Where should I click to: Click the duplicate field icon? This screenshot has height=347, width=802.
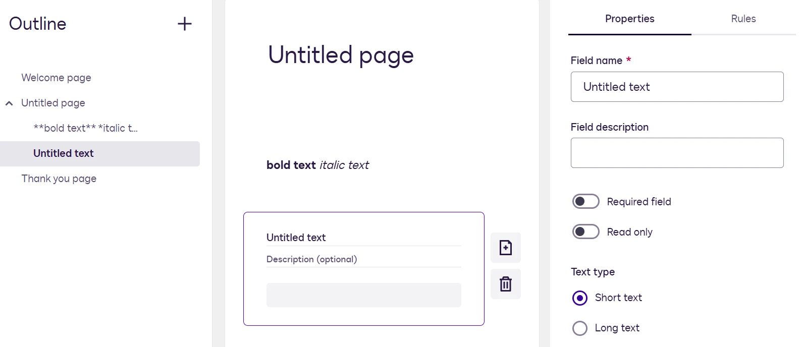[x=506, y=248]
